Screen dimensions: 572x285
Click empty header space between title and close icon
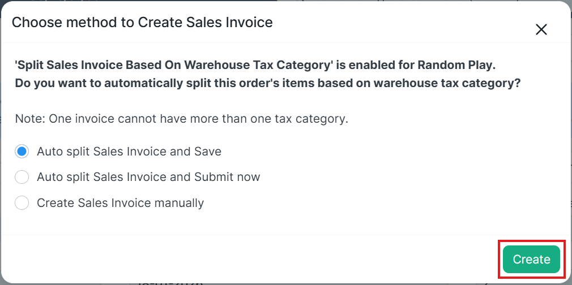tap(396, 24)
